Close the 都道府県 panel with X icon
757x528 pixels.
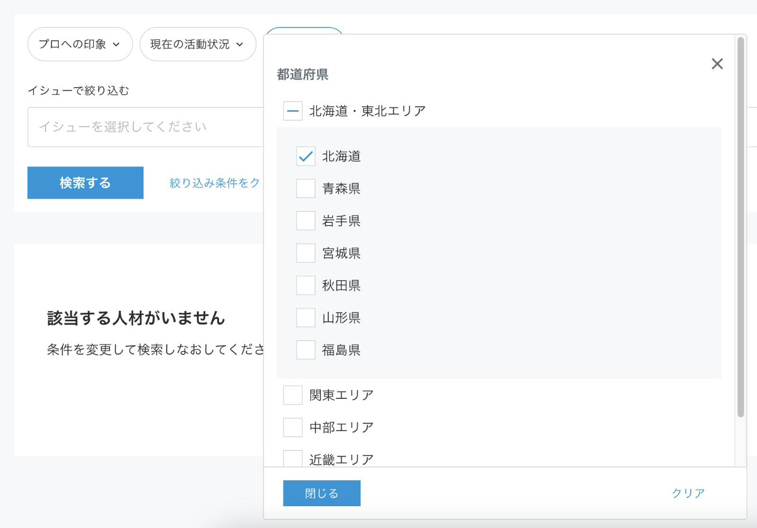(717, 64)
